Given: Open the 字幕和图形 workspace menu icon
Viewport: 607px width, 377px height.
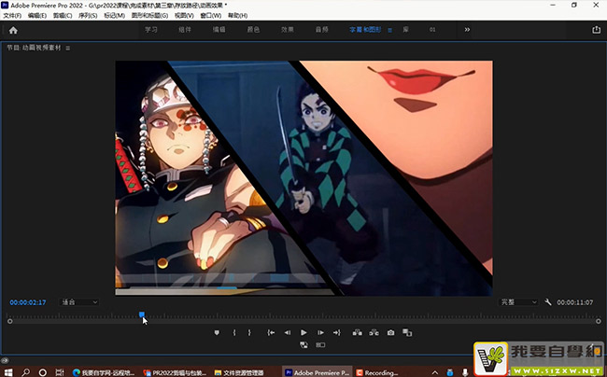Looking at the screenshot, I should (389, 30).
